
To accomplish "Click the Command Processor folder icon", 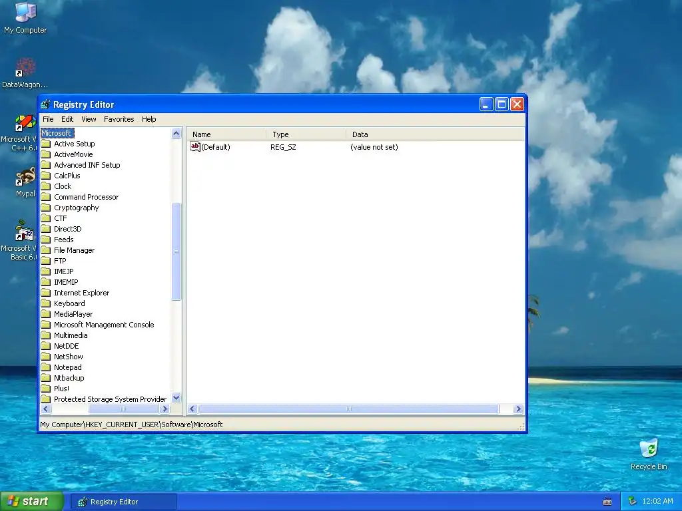I will (x=46, y=197).
